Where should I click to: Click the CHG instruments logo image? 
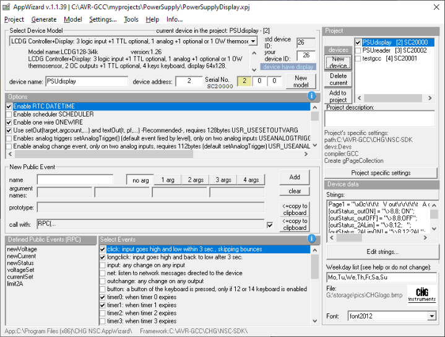coord(421,295)
